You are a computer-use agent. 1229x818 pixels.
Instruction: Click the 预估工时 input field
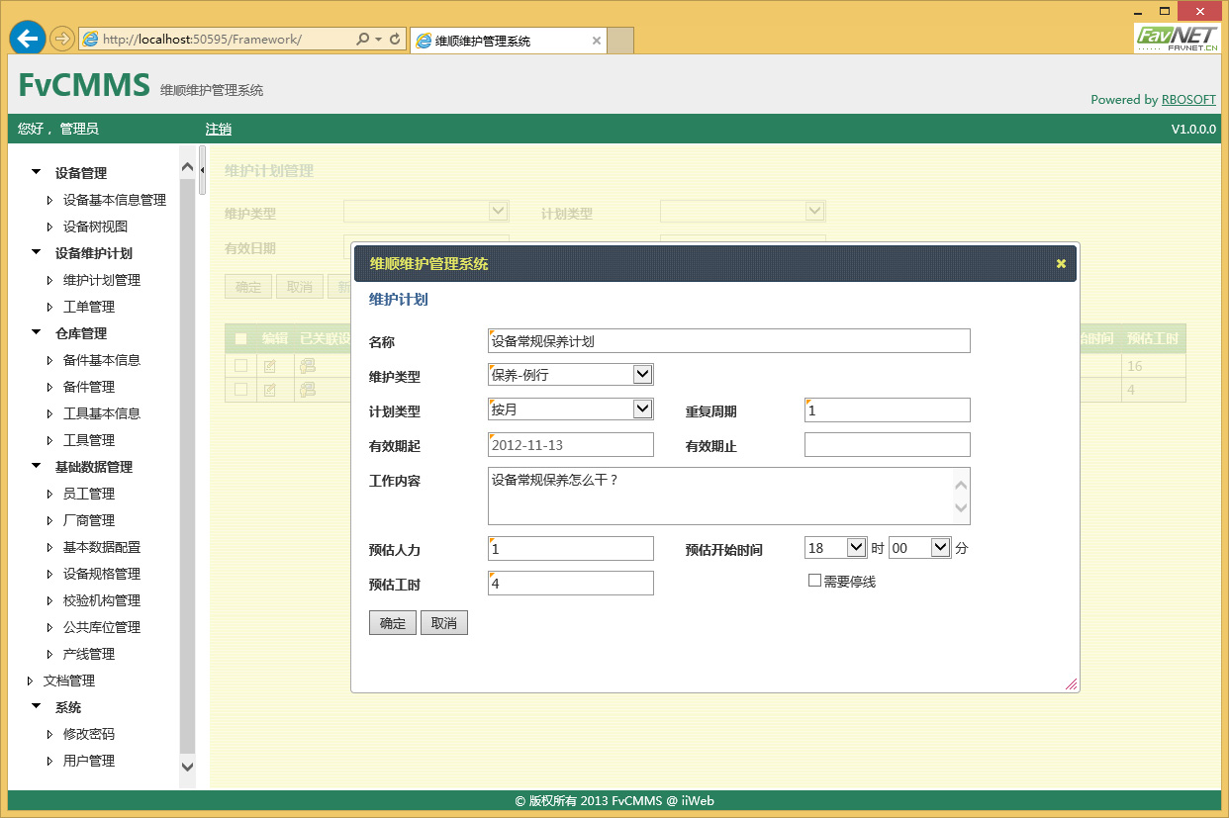point(571,583)
